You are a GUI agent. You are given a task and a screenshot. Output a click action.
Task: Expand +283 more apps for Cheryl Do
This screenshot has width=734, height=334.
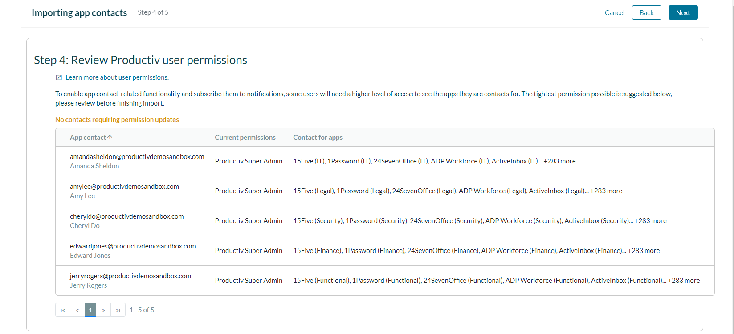(650, 221)
